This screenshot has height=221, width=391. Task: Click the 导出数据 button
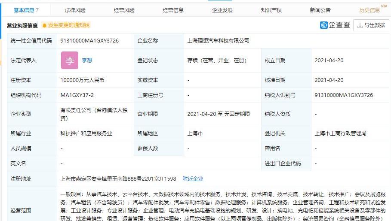click(x=371, y=25)
